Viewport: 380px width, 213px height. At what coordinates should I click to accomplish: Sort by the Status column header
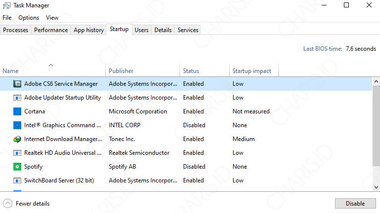click(204, 70)
